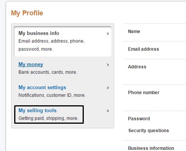Open the My money link
The width and height of the screenshot is (186, 151).
pyautogui.click(x=31, y=65)
